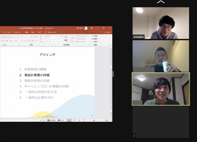Viewport: 197px width, 142px height.
Task: Align text right icon
Action: click(x=28, y=41)
